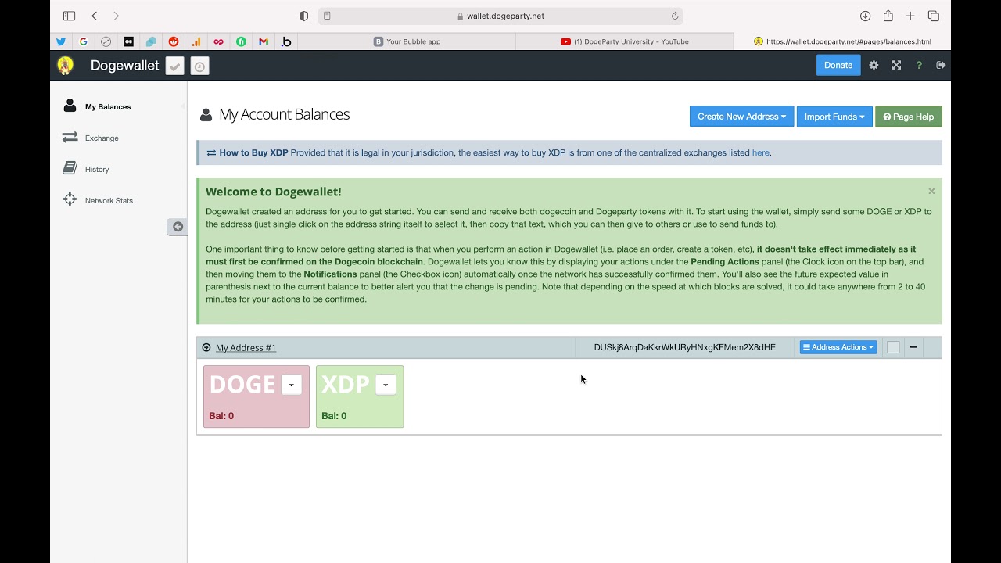The width and height of the screenshot is (1001, 563).
Task: Open wallet settings gear icon
Action: click(874, 66)
